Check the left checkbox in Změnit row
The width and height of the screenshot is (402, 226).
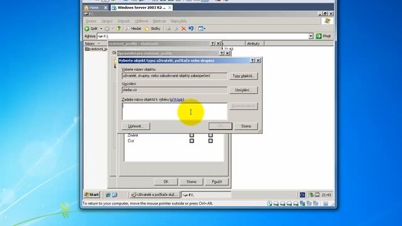pyautogui.click(x=192, y=135)
